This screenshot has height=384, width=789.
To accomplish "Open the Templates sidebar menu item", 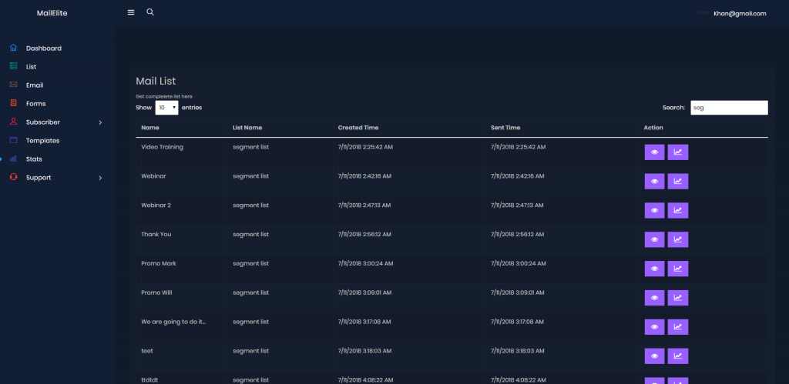I will (x=42, y=141).
